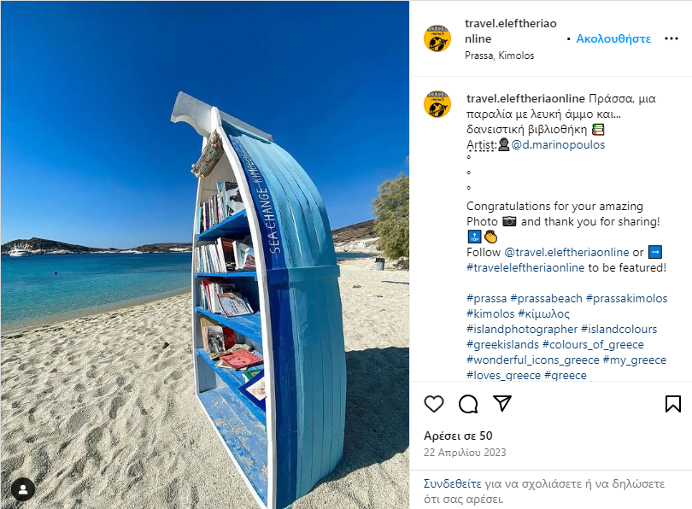The image size is (692, 509).
Task: Open the Prassa, Kimolos location link
Action: coord(499,56)
